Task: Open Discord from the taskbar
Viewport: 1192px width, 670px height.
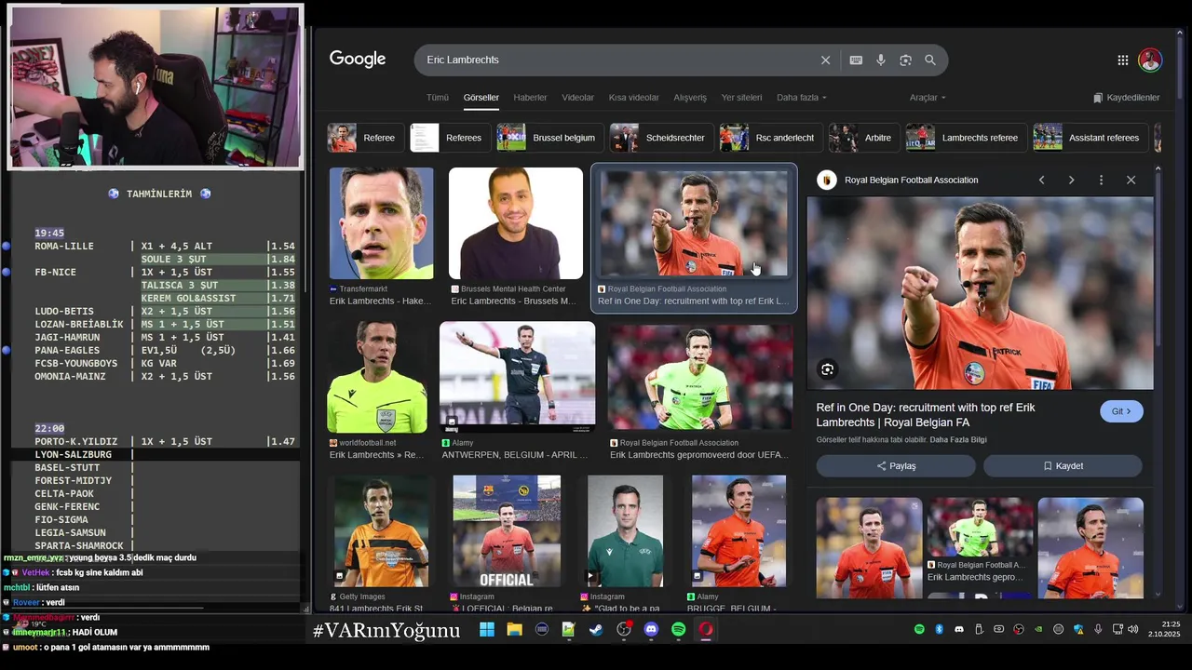Action: [x=651, y=630]
